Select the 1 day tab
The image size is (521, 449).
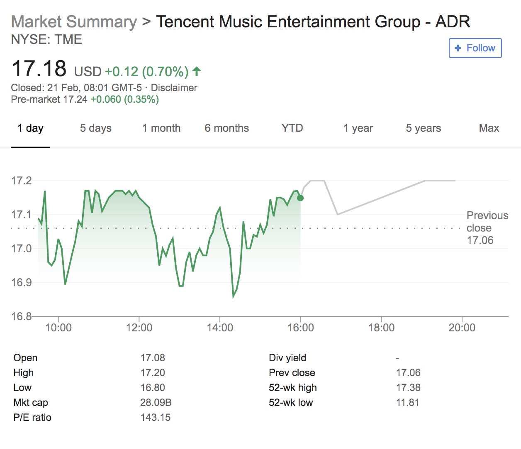tap(30, 128)
